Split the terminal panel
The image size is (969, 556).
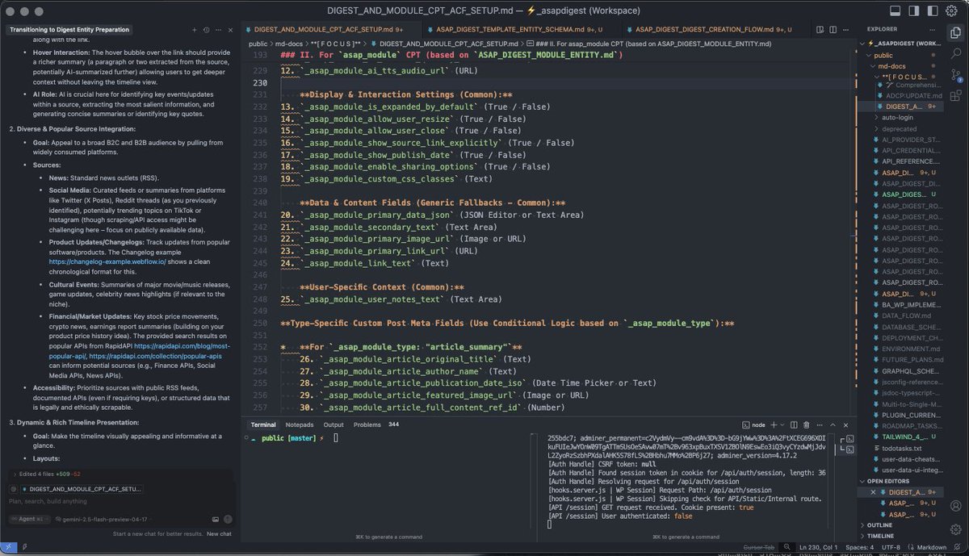[795, 424]
